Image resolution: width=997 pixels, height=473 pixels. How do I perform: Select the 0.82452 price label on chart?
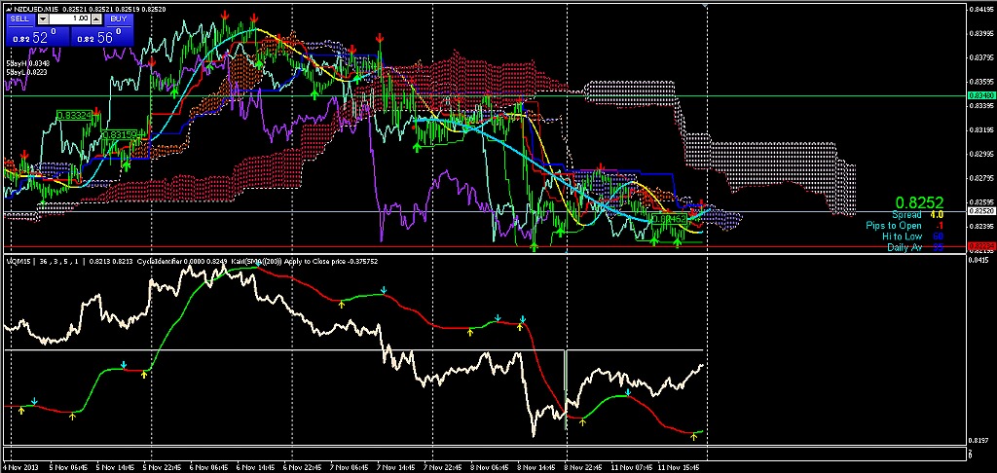[670, 219]
